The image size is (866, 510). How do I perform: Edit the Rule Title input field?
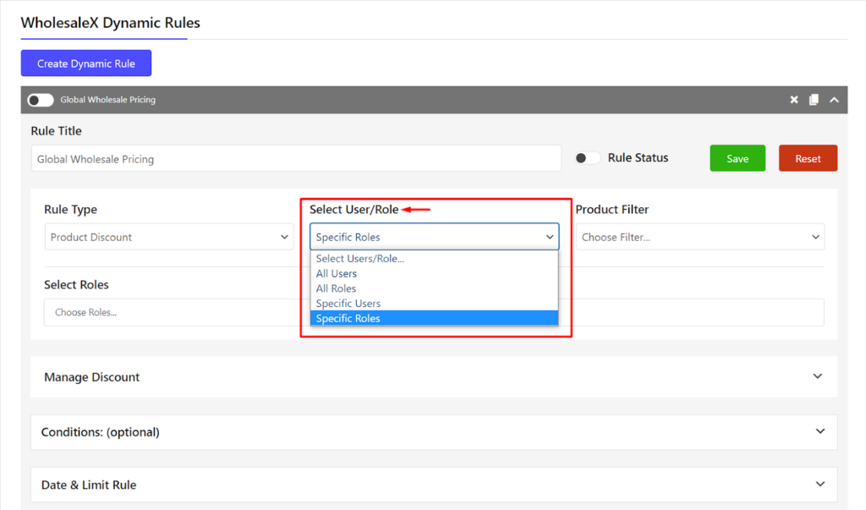(x=296, y=158)
